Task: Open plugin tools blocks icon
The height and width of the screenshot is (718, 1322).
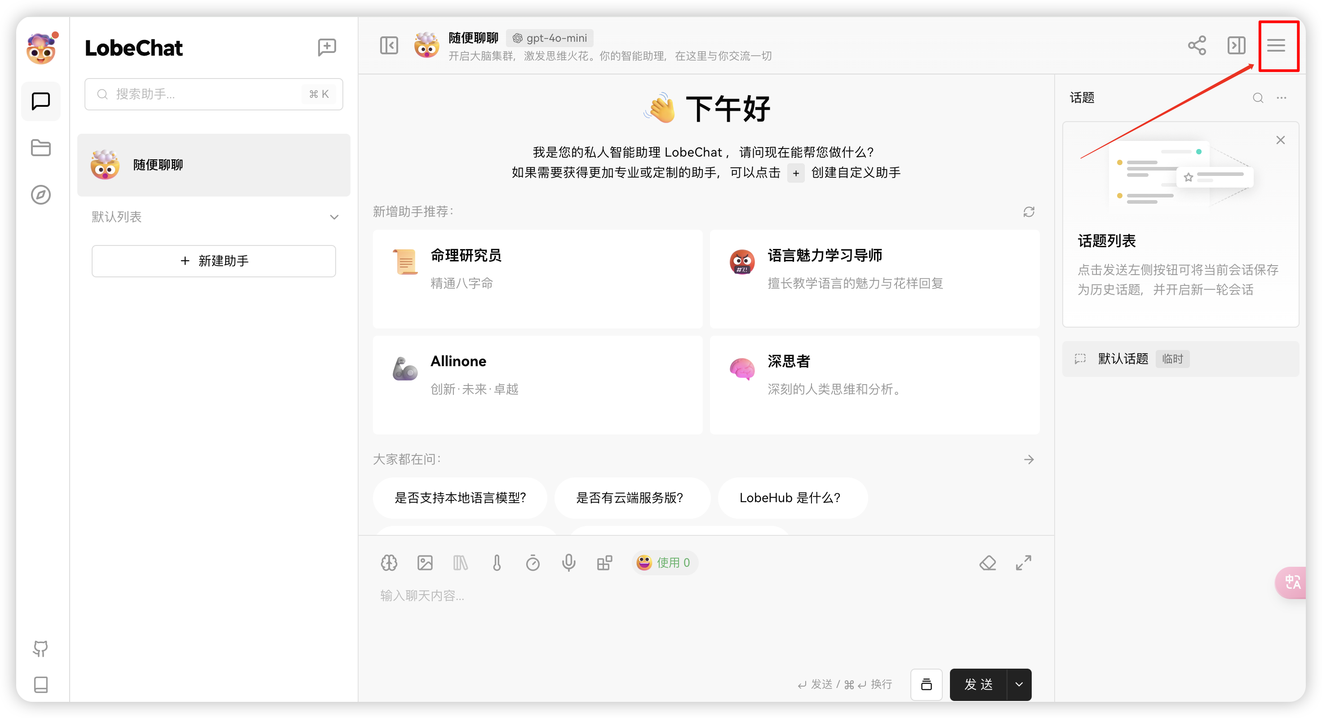Action: [604, 563]
